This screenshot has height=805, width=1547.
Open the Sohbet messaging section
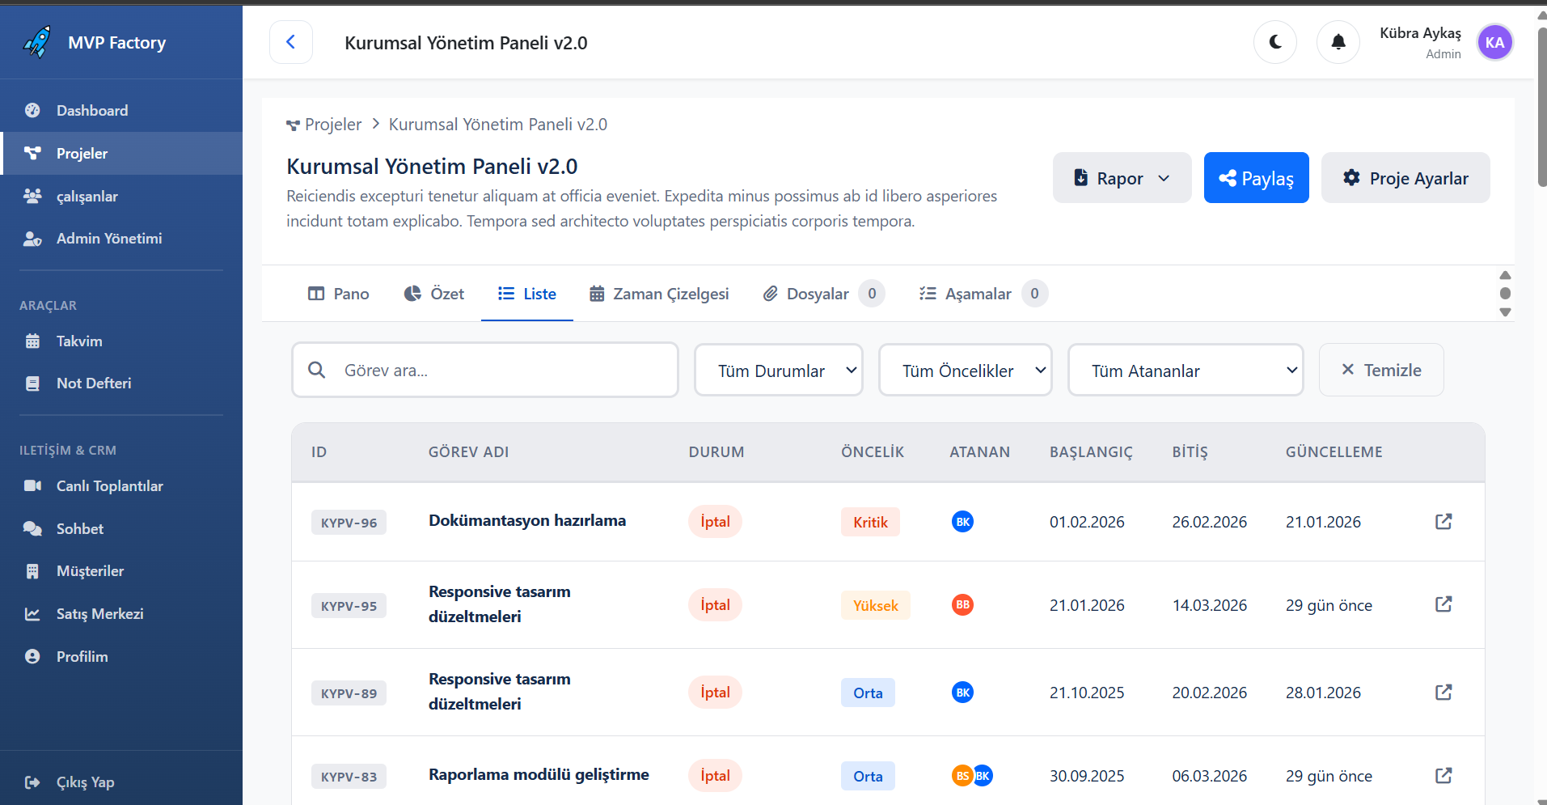pyautogui.click(x=79, y=528)
